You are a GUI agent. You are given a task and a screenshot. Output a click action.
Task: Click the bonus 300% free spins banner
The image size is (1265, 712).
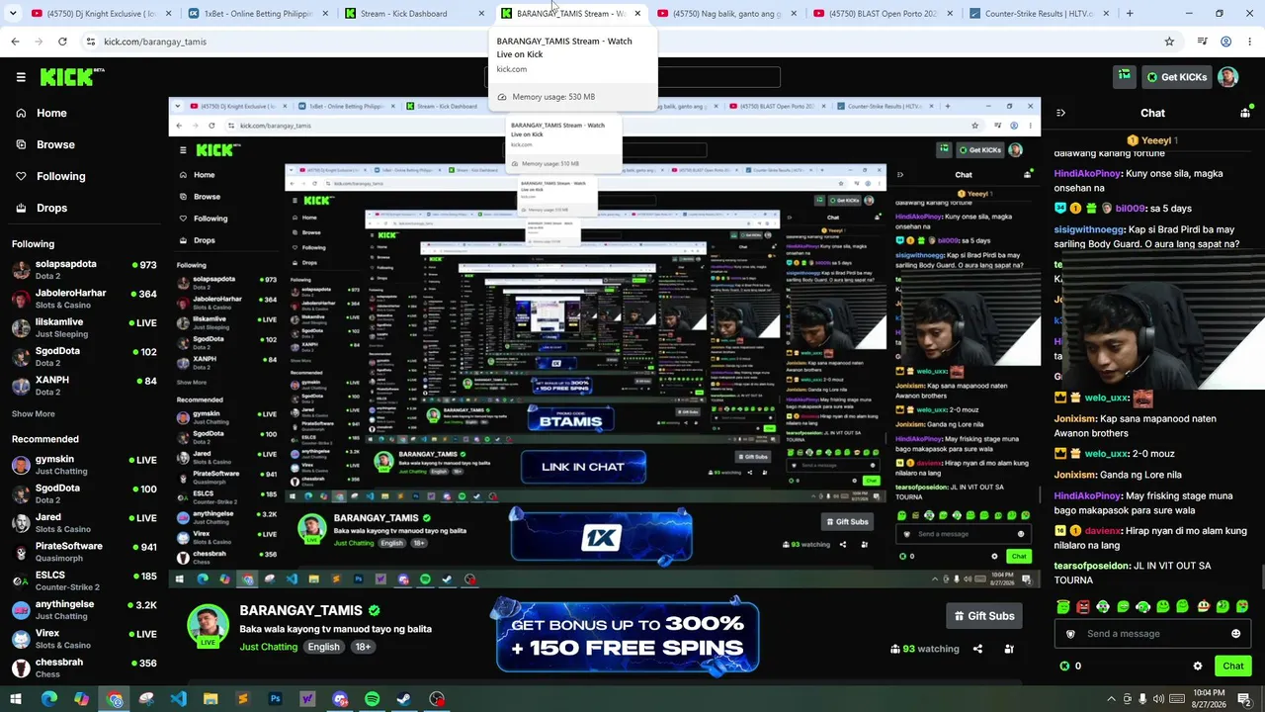(x=628, y=637)
